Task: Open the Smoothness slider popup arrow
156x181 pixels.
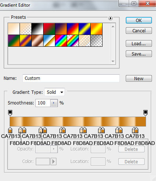Action: 54,103
